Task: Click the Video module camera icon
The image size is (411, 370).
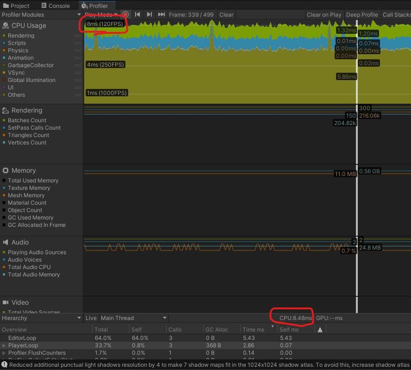Action: click(x=6, y=302)
